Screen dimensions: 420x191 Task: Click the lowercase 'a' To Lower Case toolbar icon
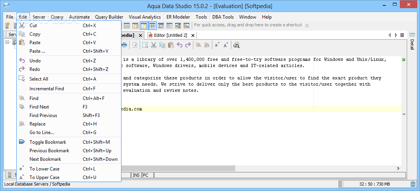[217, 45]
